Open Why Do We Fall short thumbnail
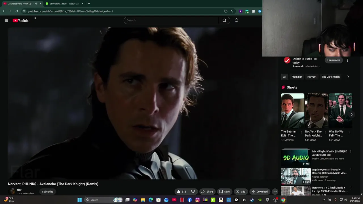The height and width of the screenshot is (204, 363). coord(340,111)
